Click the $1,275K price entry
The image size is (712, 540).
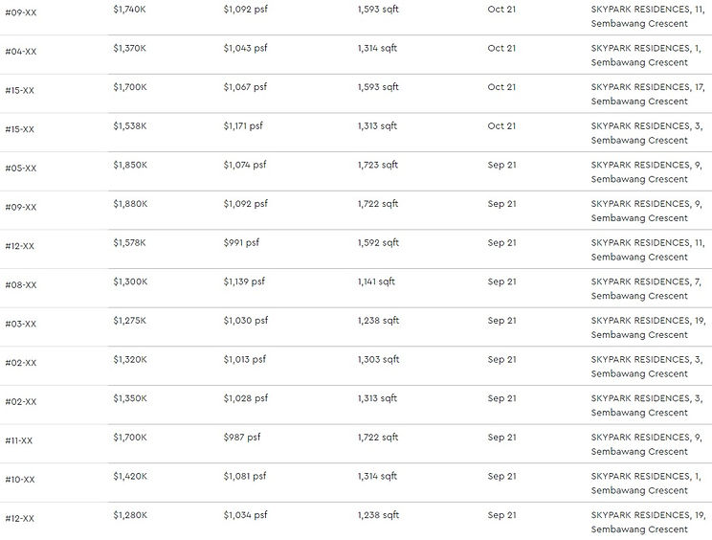[130, 321]
